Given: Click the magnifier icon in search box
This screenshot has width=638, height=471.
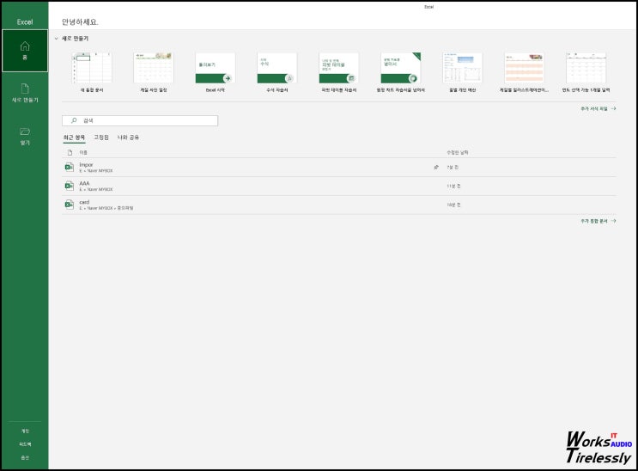Looking at the screenshot, I should click(74, 120).
